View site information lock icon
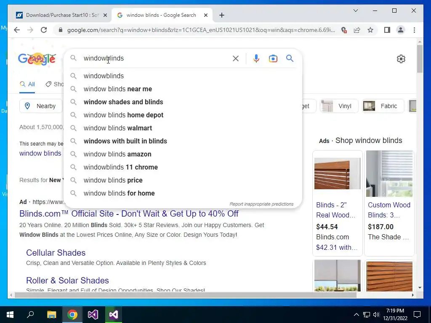Image resolution: width=431 pixels, height=323 pixels. 61,30
